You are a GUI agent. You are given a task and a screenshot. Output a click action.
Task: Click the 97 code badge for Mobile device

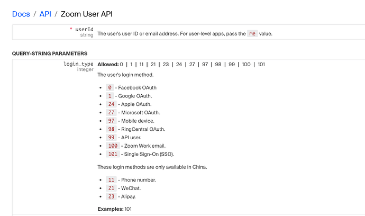tap(111, 121)
